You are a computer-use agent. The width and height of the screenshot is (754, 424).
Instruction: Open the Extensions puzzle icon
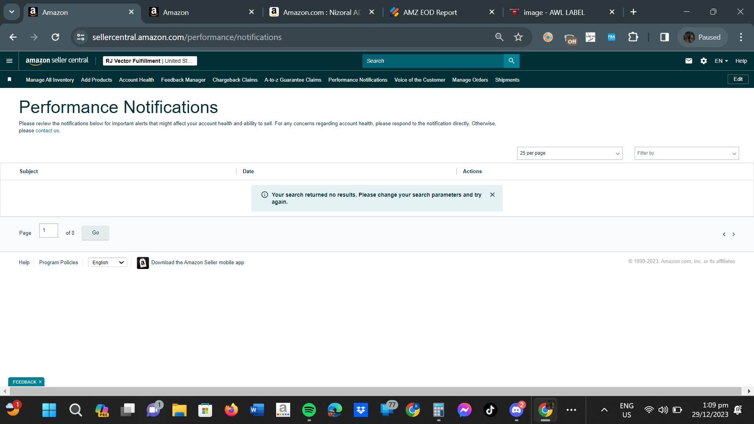pyautogui.click(x=633, y=37)
